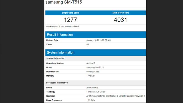Click the multi-core score value 4031
The height and width of the screenshot is (103, 183).
click(x=120, y=20)
